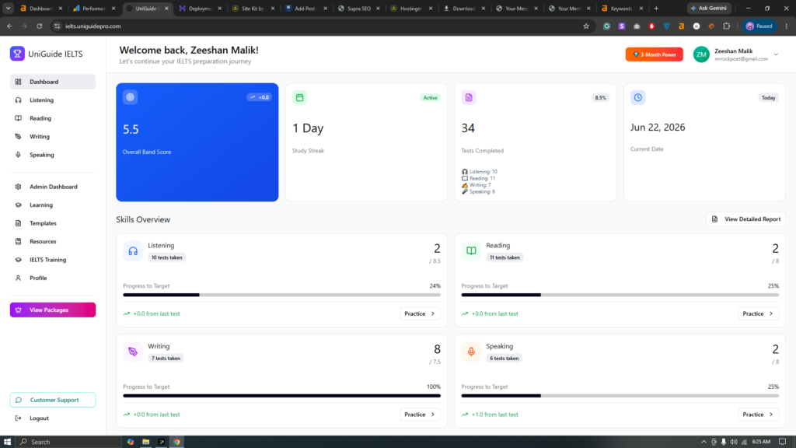Click the Reading book icon in Skills Overview
The image size is (796, 448).
click(x=471, y=251)
